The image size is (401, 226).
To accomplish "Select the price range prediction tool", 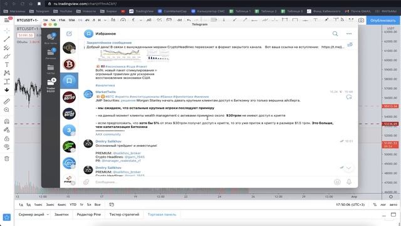I will click(7, 82).
